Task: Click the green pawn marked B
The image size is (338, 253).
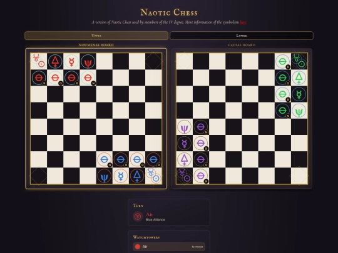Action: pos(282,94)
